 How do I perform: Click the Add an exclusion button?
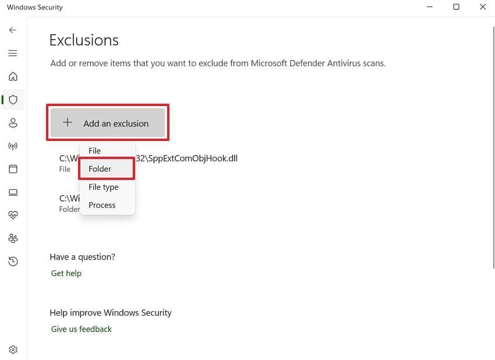[108, 123]
